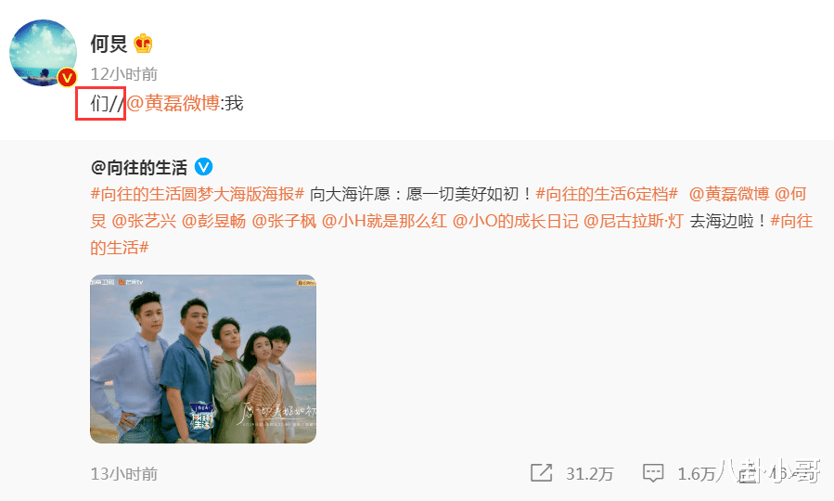Screen dimensions: 834x501
Task: Enlarge the beach cast poster thumbnail
Action: (203, 359)
